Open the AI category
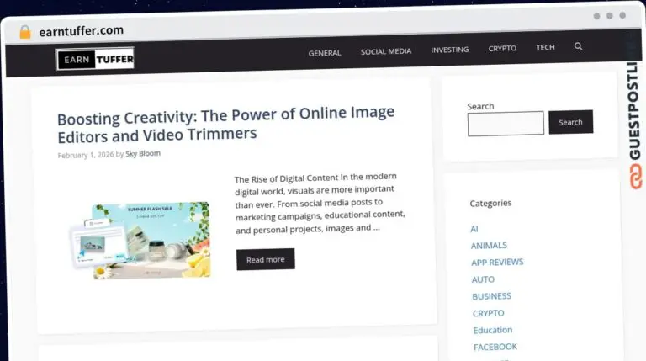This screenshot has height=361, width=646. point(474,229)
